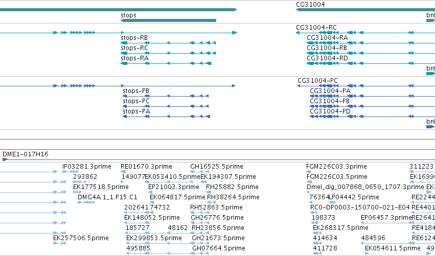Open the stops-PA protein label

(x=136, y=111)
